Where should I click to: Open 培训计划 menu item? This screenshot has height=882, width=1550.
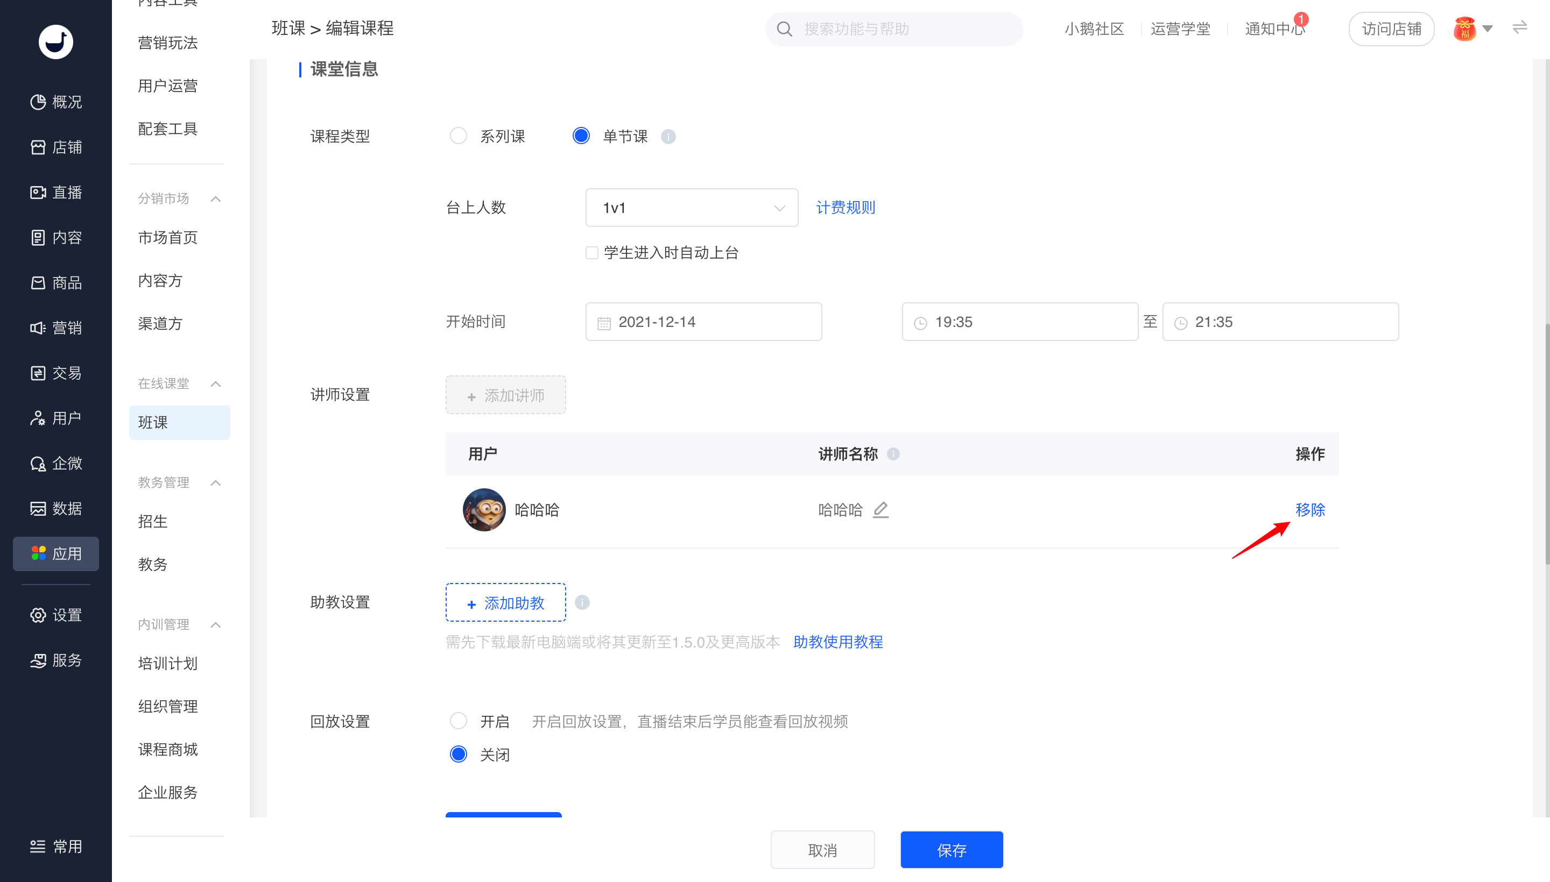(x=167, y=663)
